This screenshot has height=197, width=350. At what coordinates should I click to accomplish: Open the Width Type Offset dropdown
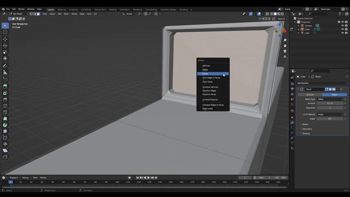click(x=330, y=99)
